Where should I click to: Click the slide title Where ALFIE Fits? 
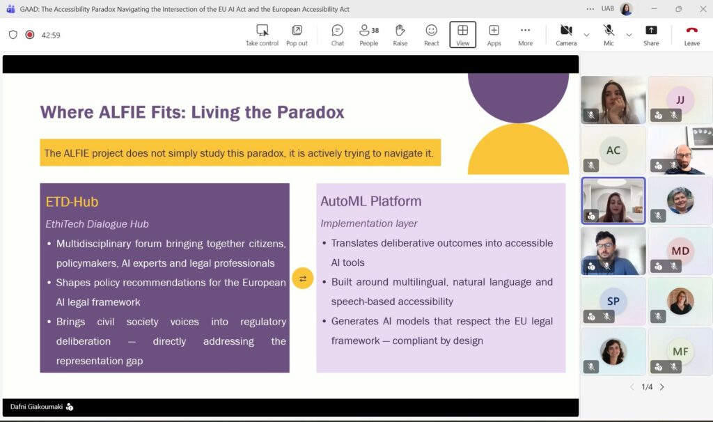(x=192, y=112)
